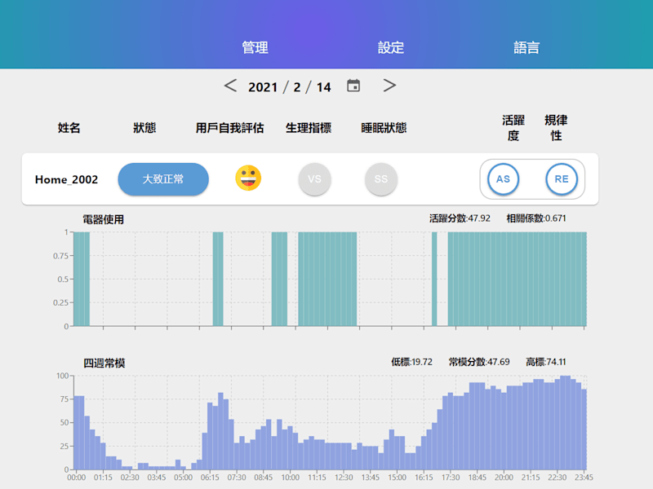Click the 四週常模 chart title
Viewport: 653px width, 489px height.
tap(104, 363)
